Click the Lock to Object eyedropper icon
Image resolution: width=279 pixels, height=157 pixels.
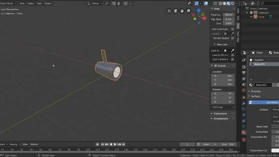232,51
